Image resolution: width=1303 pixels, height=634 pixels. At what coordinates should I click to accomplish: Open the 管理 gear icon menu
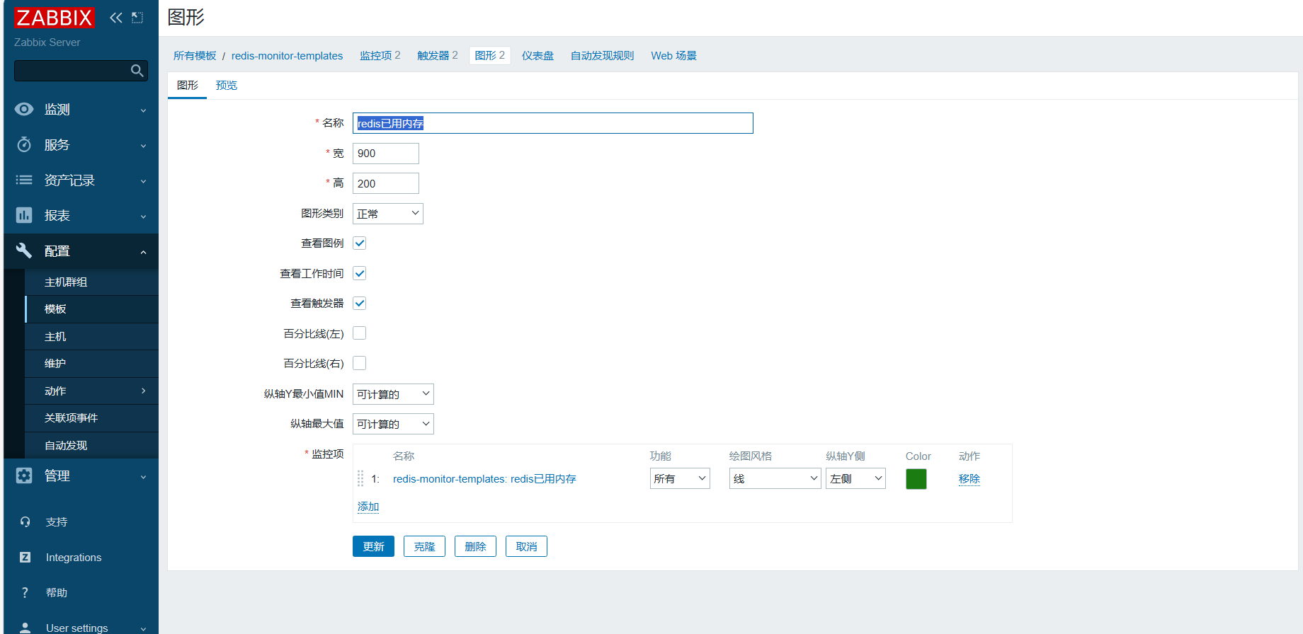pyautogui.click(x=24, y=475)
